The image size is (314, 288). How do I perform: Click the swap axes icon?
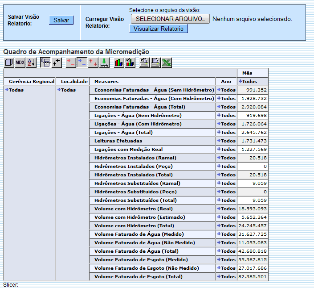click(x=57, y=63)
